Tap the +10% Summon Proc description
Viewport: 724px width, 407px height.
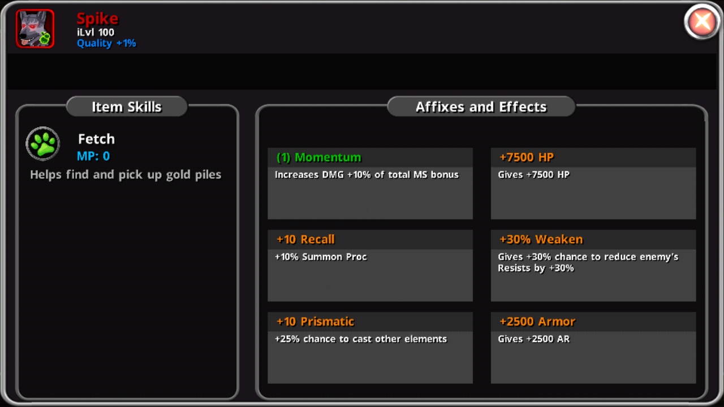321,257
